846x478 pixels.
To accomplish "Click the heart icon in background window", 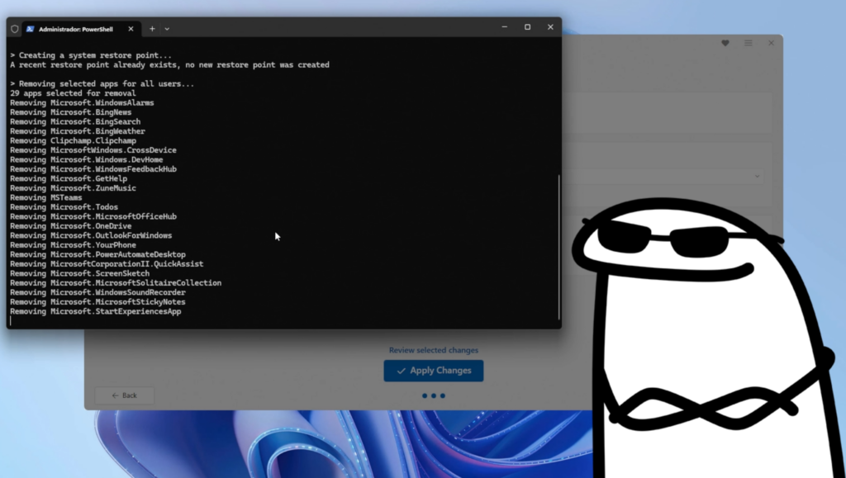I will coord(725,43).
